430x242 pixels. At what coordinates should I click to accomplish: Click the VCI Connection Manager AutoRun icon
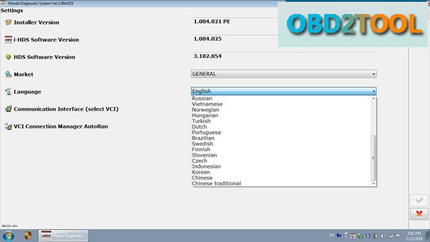[8, 127]
